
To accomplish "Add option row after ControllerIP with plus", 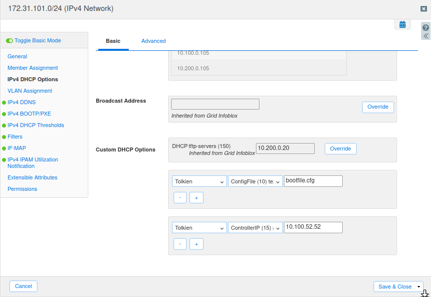I will point(197,244).
